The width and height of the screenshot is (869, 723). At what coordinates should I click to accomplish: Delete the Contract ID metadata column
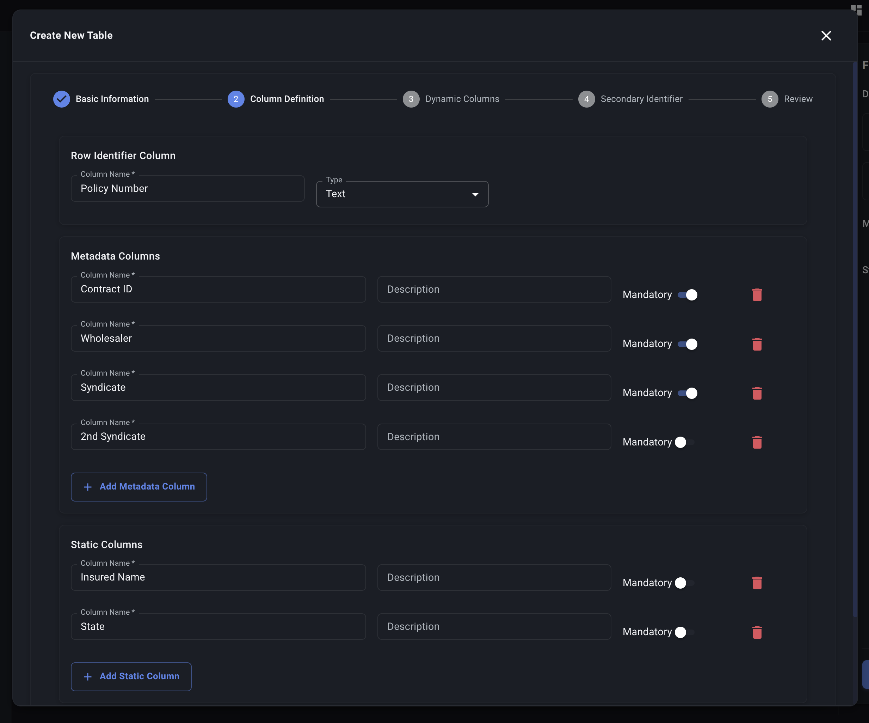coord(757,295)
